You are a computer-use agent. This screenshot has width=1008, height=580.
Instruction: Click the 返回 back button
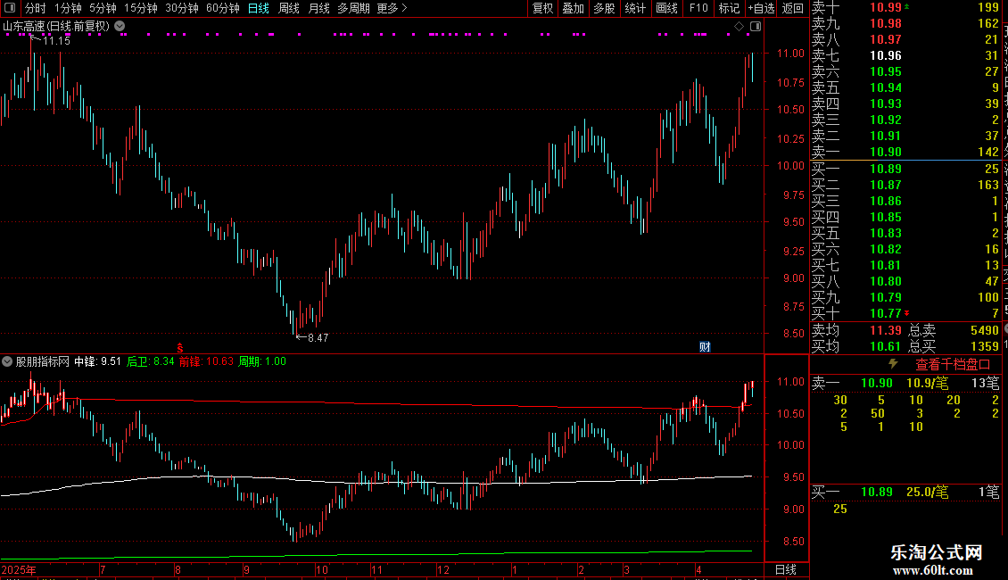tap(793, 8)
